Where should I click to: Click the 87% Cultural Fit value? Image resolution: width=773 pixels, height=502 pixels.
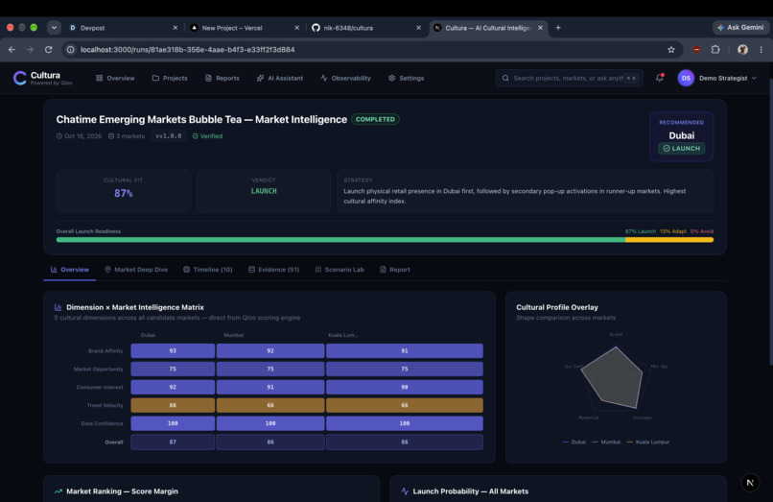point(124,194)
